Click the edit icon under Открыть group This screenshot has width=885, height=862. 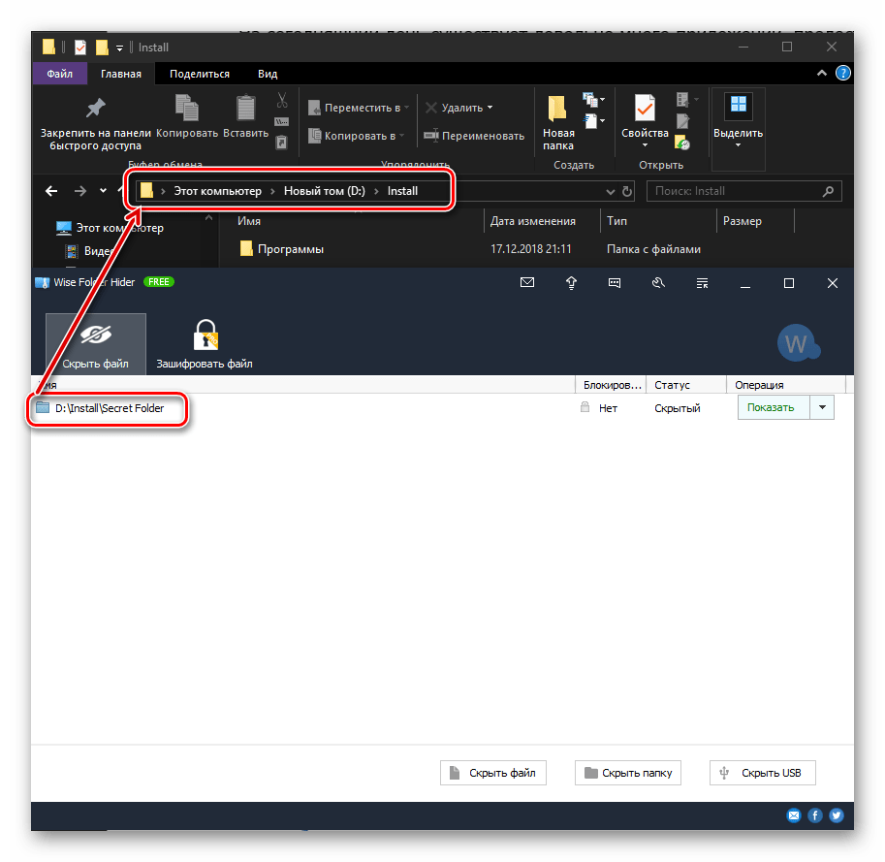coord(683,121)
